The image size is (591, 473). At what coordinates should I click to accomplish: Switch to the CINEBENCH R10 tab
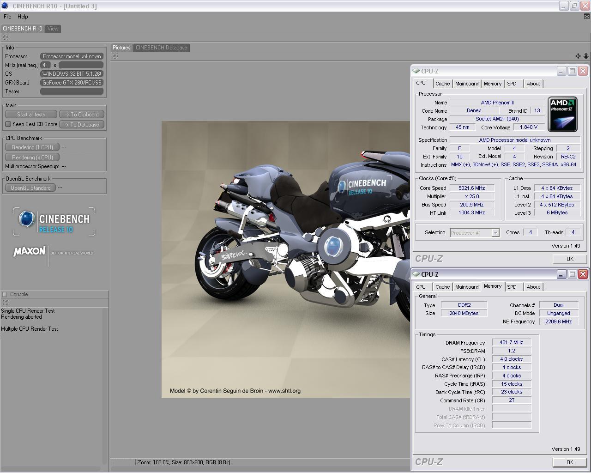point(22,29)
